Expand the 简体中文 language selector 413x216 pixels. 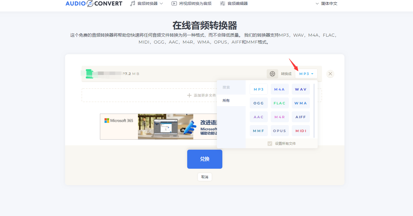pos(326,3)
